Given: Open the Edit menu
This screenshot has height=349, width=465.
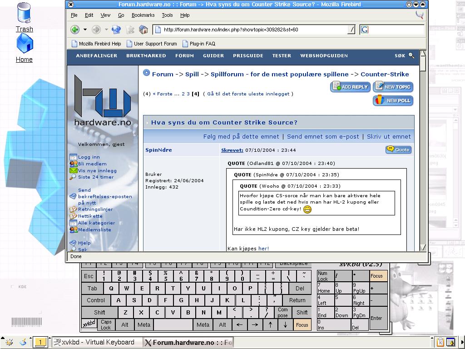Looking at the screenshot, I should point(89,15).
